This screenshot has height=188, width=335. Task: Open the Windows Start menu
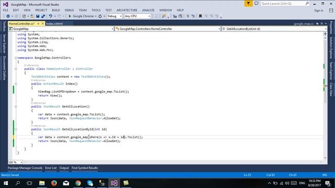pyautogui.click(x=6, y=183)
